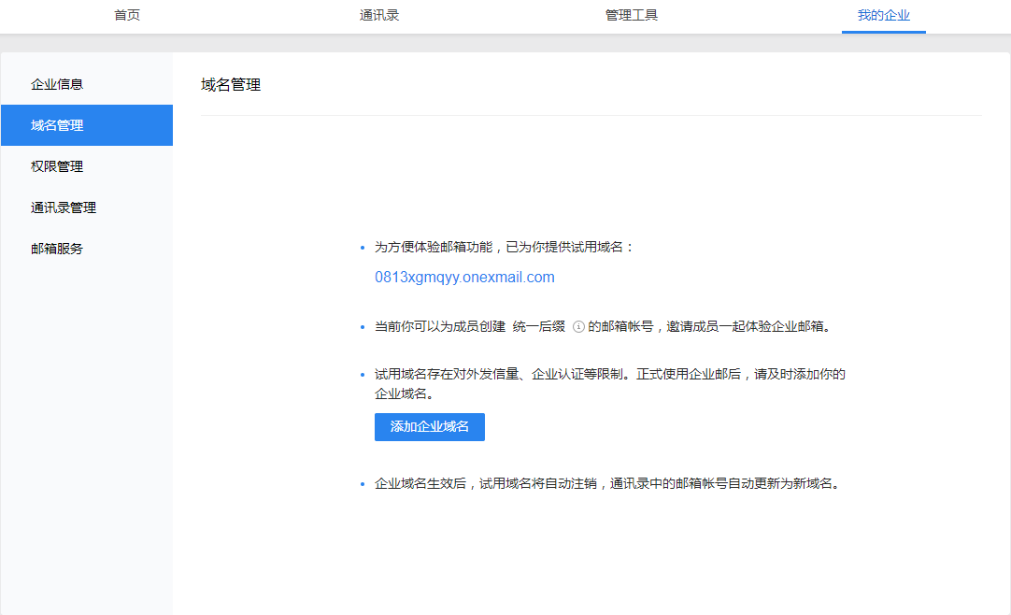Open the 首页 tab
The height and width of the screenshot is (615, 1011).
[x=127, y=16]
